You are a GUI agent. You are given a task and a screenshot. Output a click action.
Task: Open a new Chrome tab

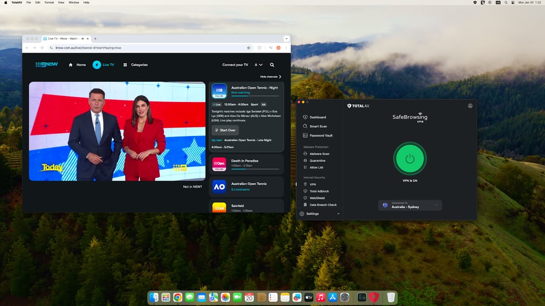95,38
